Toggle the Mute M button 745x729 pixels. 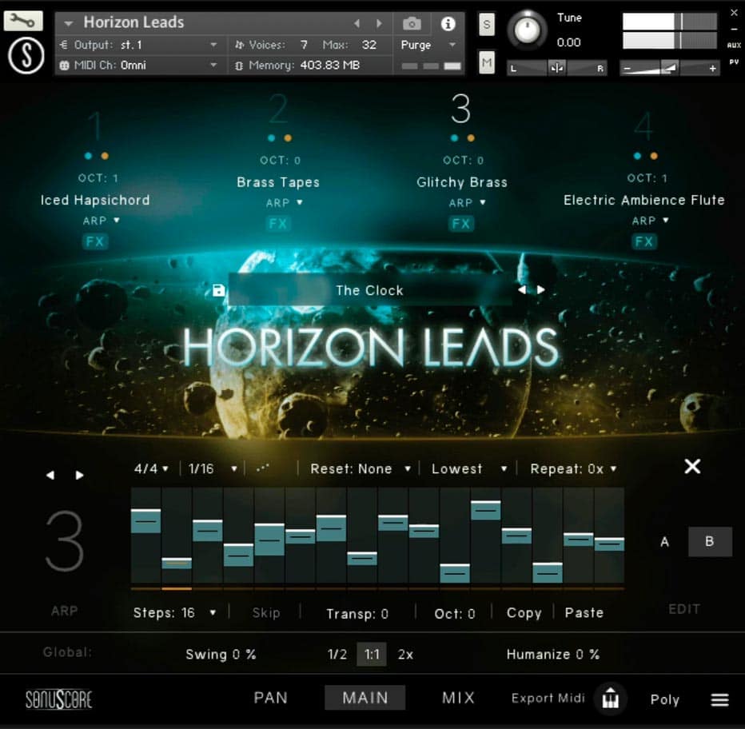486,60
